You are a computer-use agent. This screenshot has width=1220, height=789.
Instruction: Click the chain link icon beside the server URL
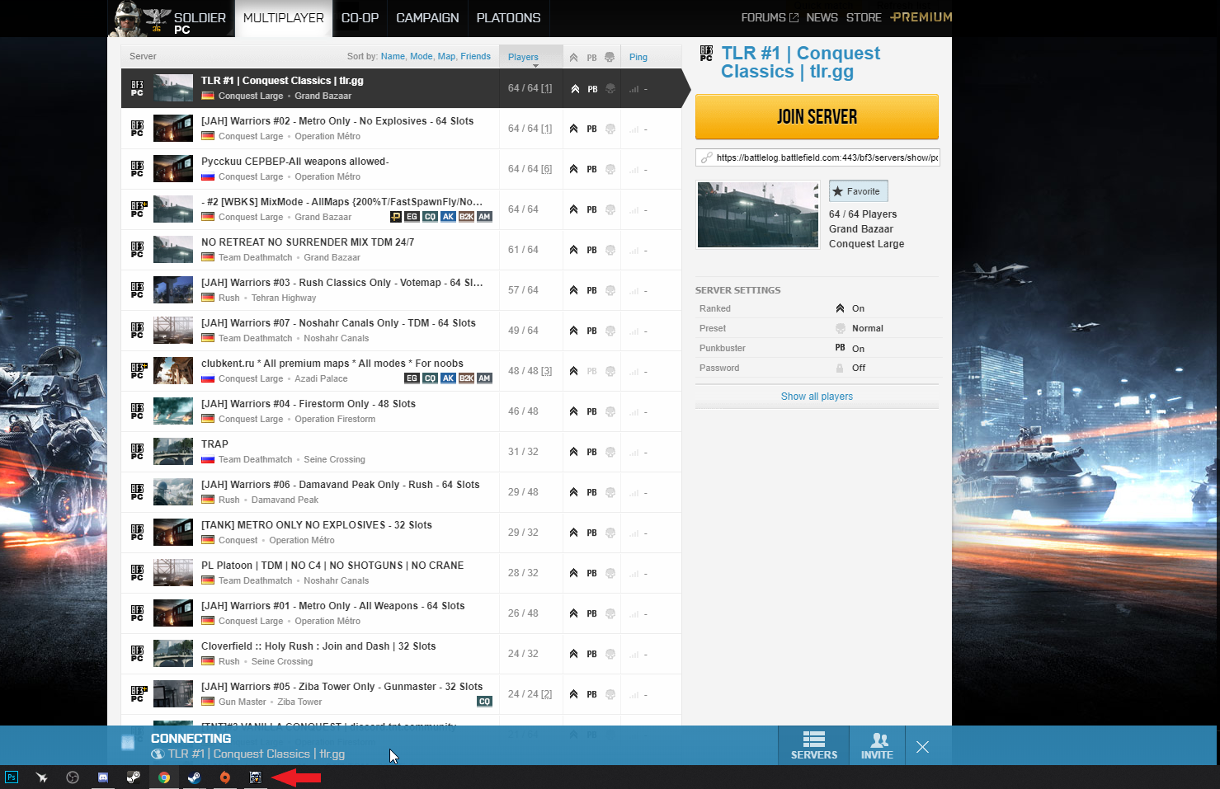coord(707,157)
